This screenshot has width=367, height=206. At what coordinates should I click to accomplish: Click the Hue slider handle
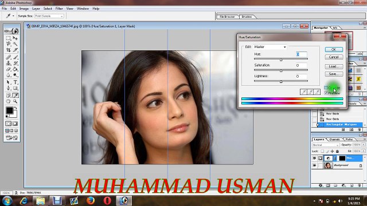281,60
